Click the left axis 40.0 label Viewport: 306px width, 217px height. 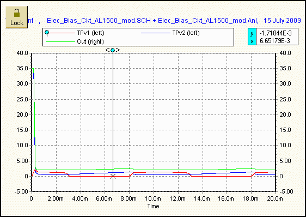(x=22, y=53)
